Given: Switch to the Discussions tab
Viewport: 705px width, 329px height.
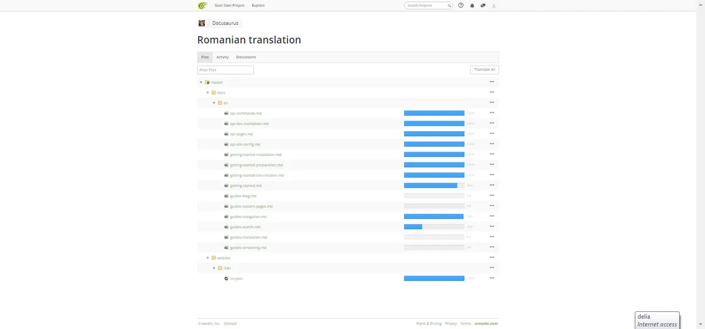Looking at the screenshot, I should pos(246,57).
